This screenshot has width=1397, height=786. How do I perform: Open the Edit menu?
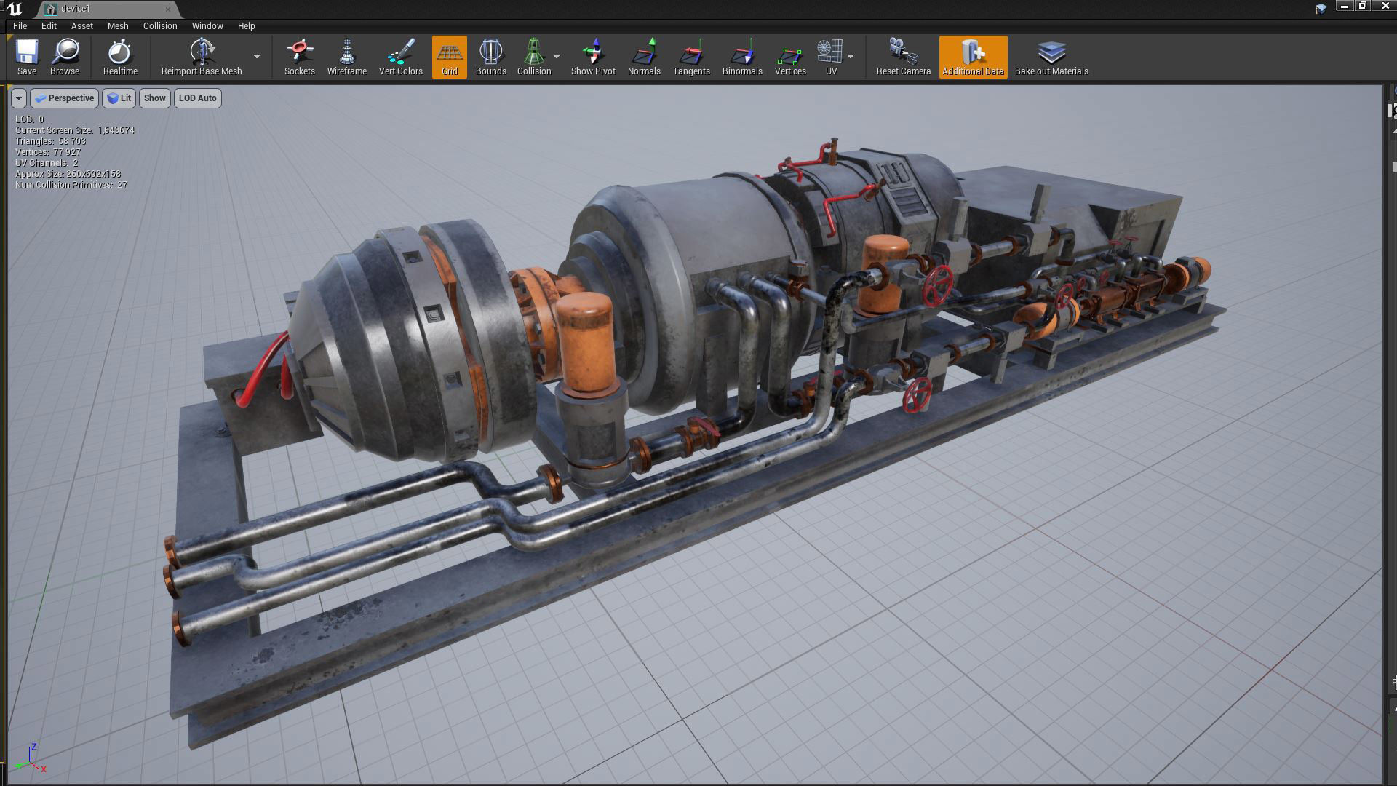tap(49, 25)
